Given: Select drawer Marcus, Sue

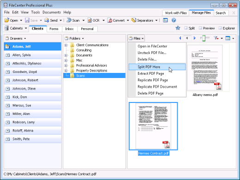Looking at the screenshot, I should 32,105.
